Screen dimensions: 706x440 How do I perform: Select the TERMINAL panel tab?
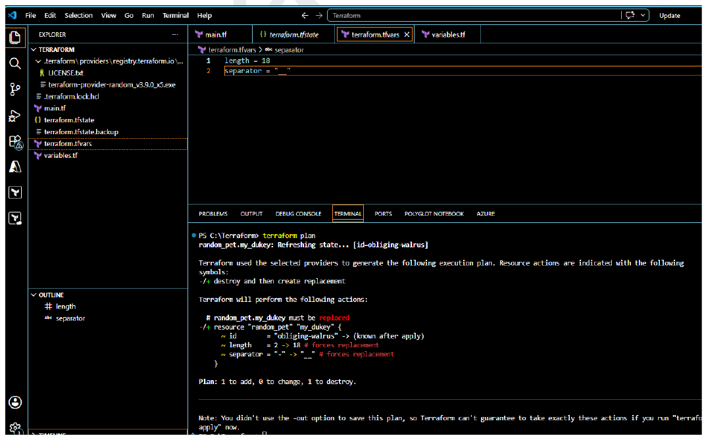coord(347,214)
